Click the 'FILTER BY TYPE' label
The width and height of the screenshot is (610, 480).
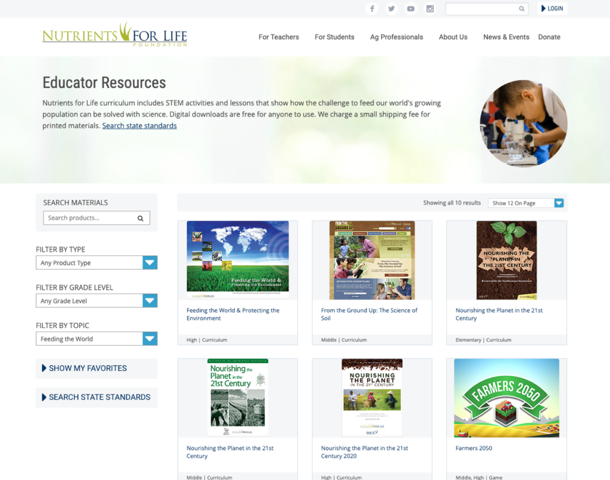tap(60, 250)
